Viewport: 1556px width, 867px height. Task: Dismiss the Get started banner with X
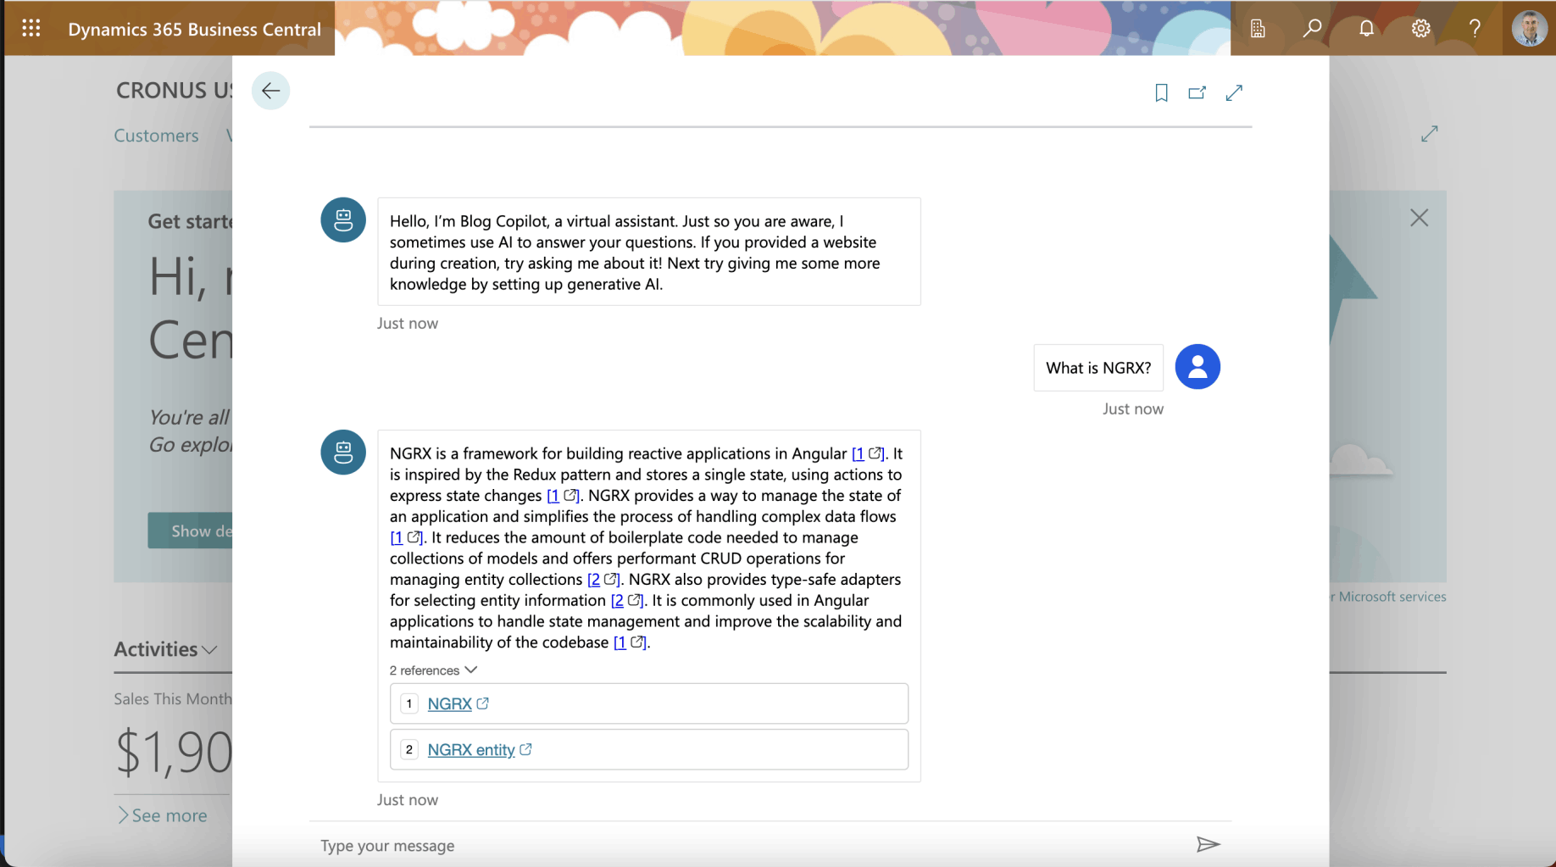(x=1419, y=218)
